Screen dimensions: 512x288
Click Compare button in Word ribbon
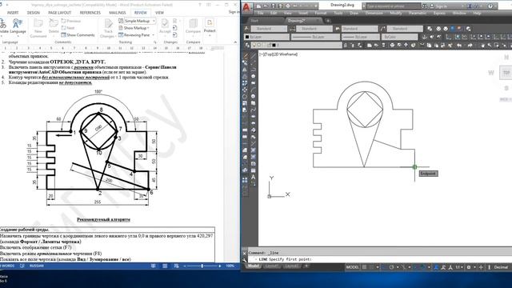click(193, 26)
